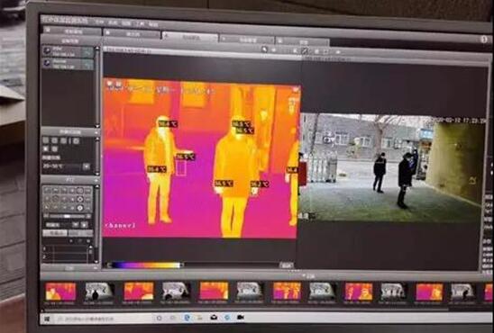Viewport: 494px width, 333px height.
Task: Select the first camera device in the list
Action: (x=68, y=51)
